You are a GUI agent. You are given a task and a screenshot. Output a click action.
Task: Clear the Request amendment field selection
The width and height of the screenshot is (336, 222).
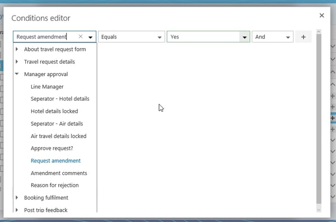click(81, 36)
